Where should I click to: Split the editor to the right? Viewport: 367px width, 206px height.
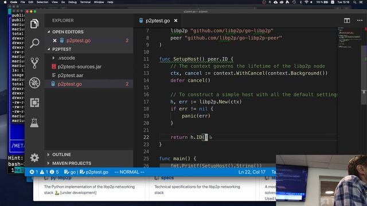coord(347,21)
